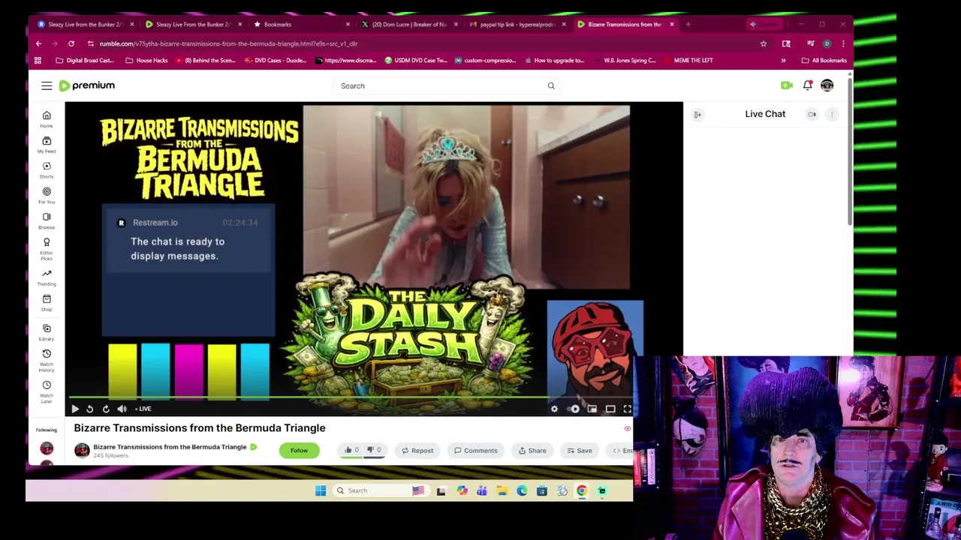Open the House Hacks bookmark folder

146,60
